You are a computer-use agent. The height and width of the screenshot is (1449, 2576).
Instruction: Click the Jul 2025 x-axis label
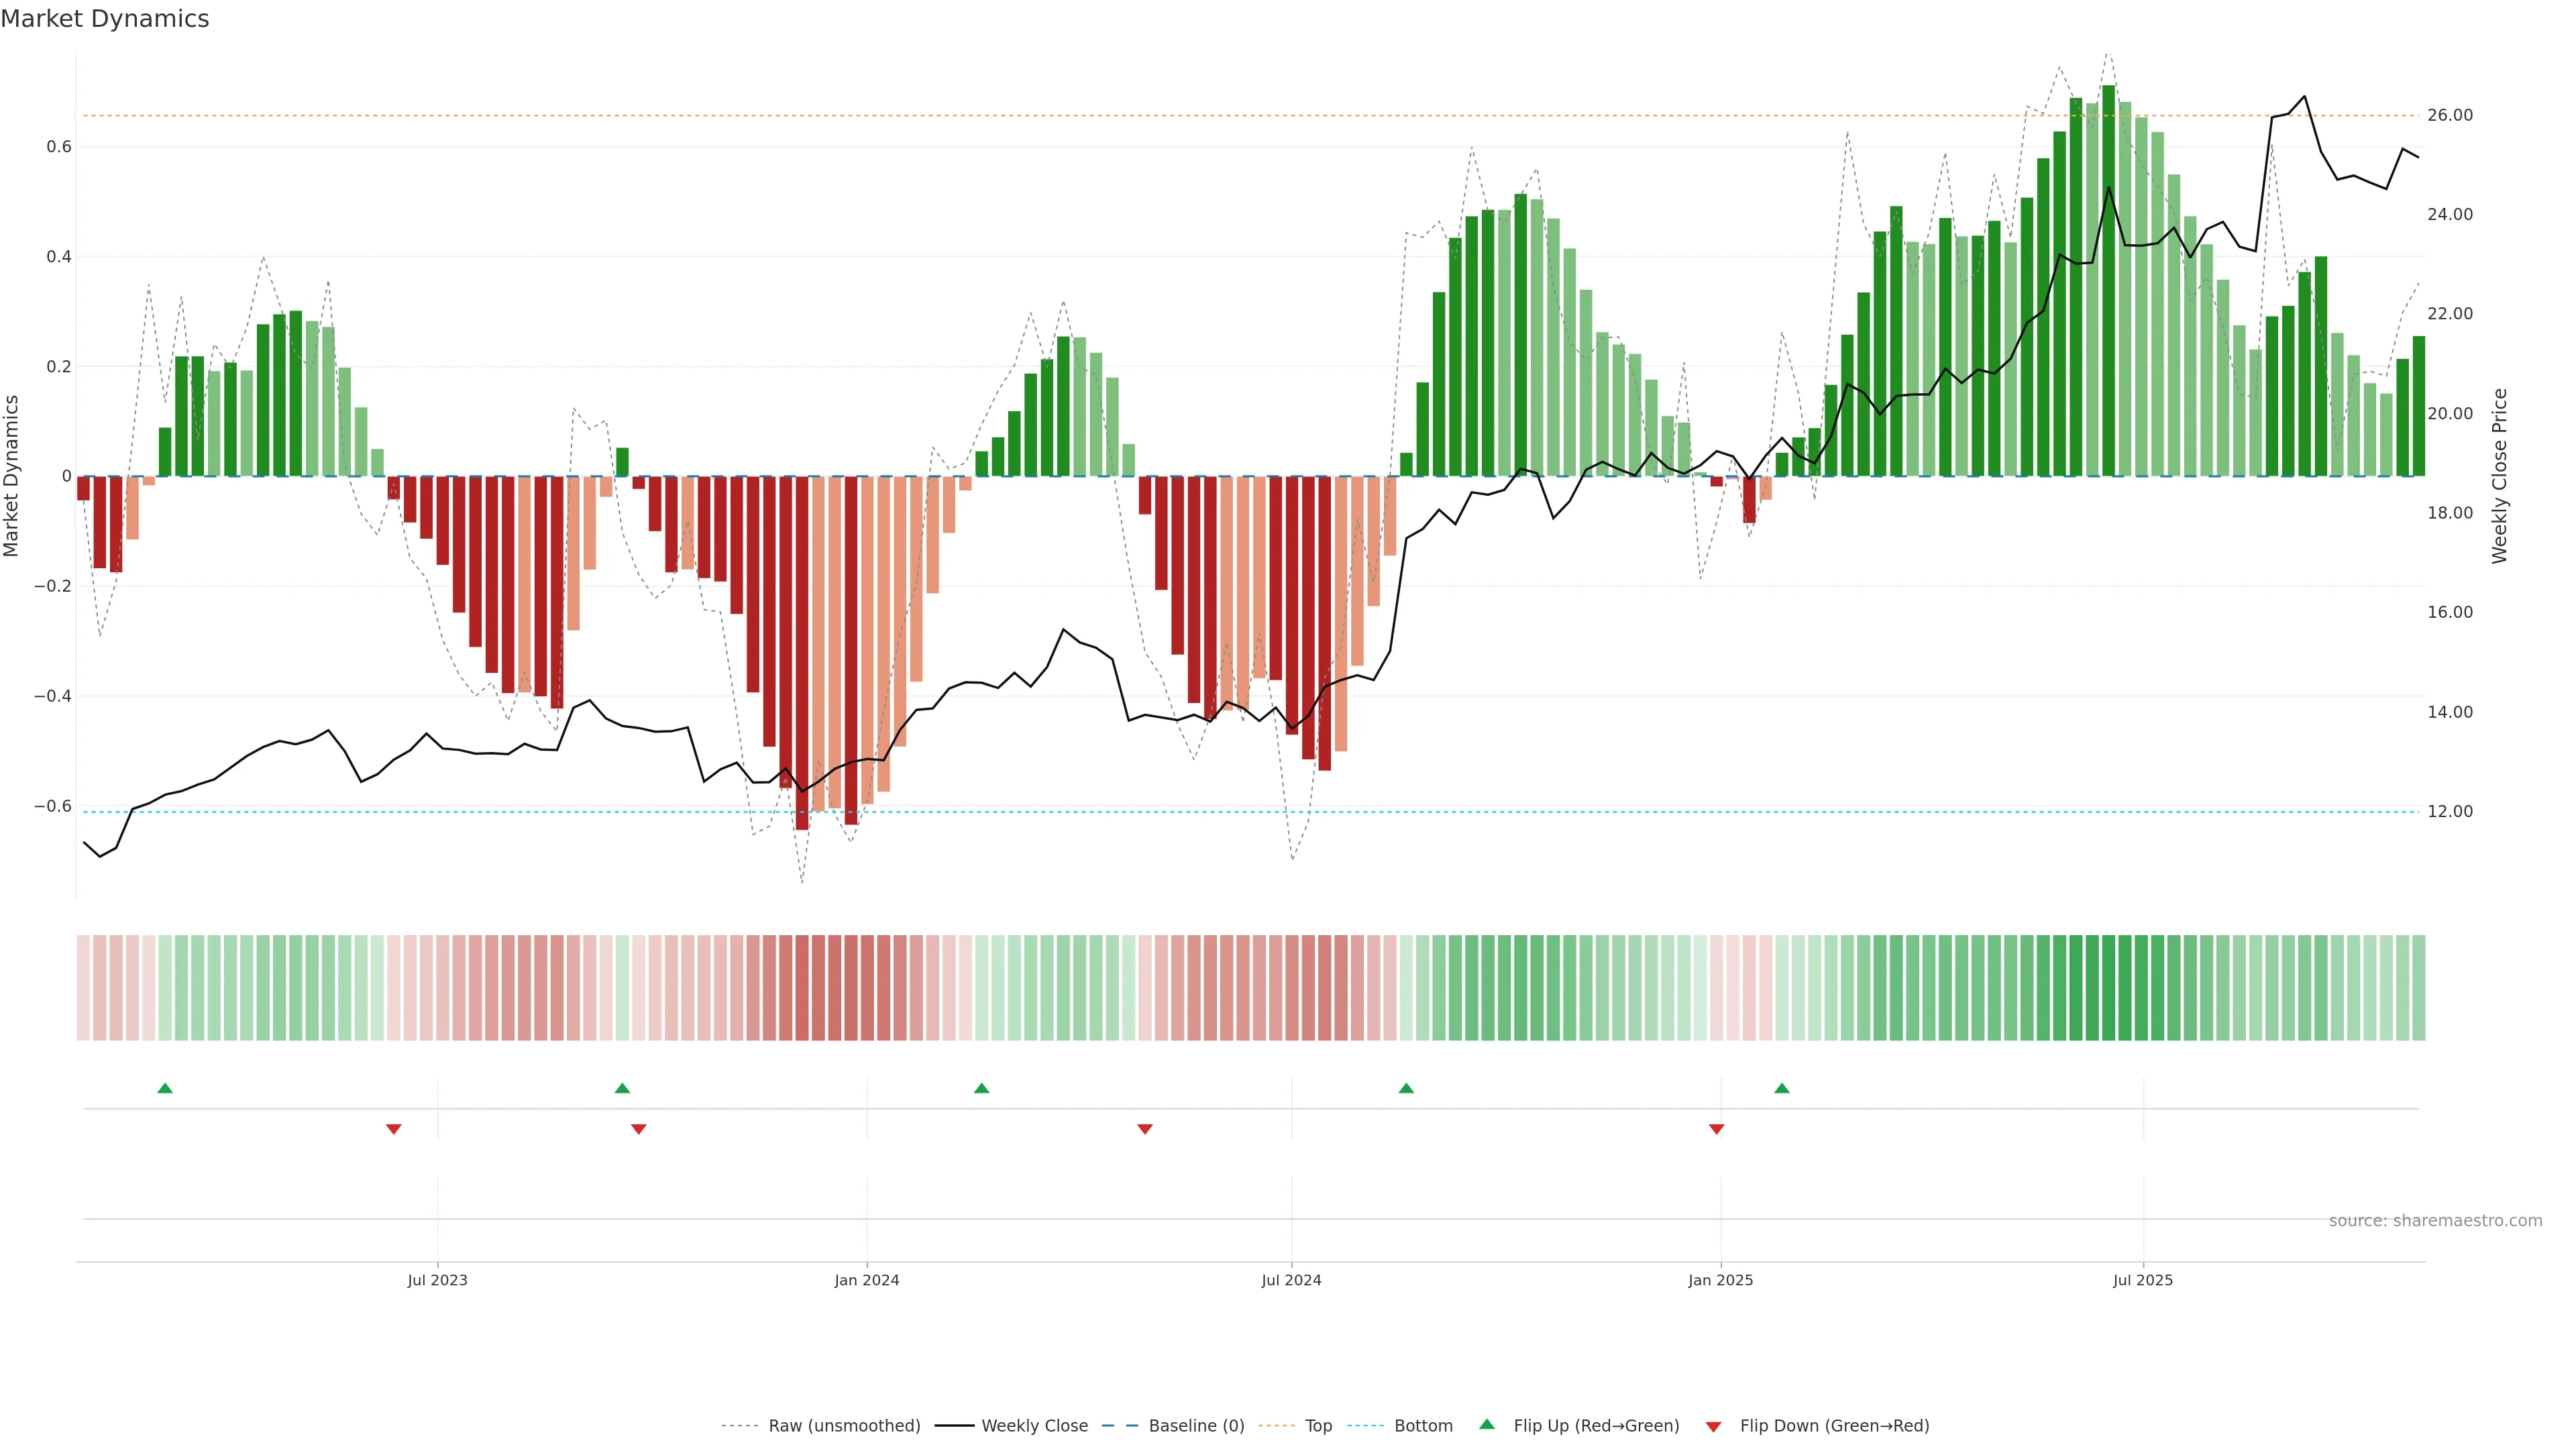click(x=2143, y=1280)
